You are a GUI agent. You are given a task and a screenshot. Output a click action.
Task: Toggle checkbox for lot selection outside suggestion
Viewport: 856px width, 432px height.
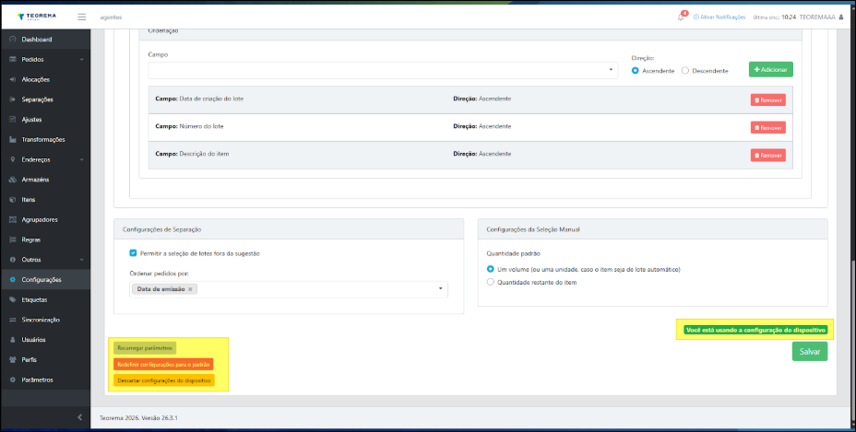coord(134,252)
